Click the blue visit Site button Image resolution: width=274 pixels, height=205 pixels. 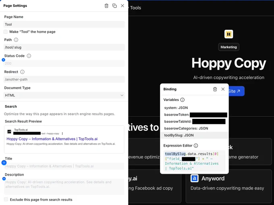pos(237,91)
